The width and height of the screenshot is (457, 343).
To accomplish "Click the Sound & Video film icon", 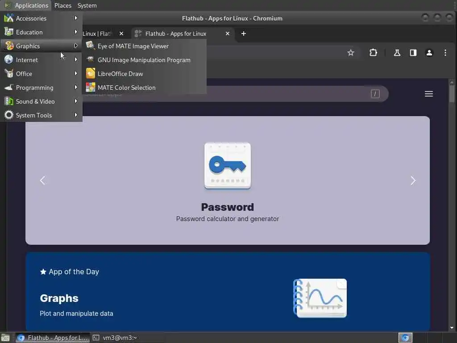I will click(x=9, y=101).
